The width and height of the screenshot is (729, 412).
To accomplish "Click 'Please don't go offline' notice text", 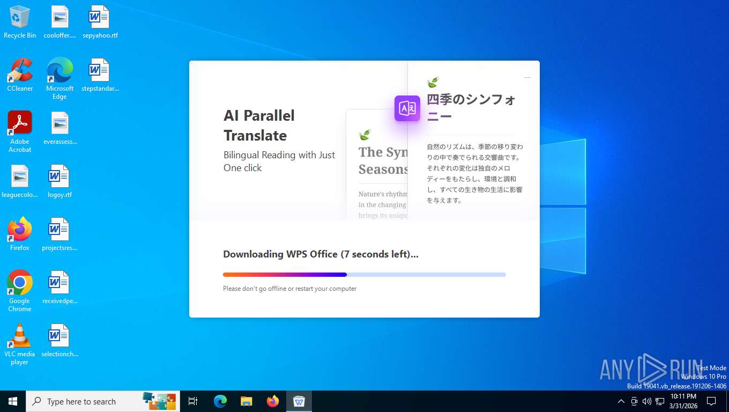I will coord(289,289).
